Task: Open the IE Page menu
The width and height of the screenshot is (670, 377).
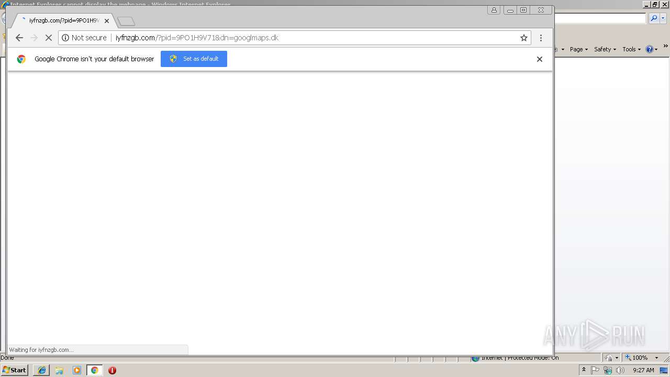Action: click(578, 49)
